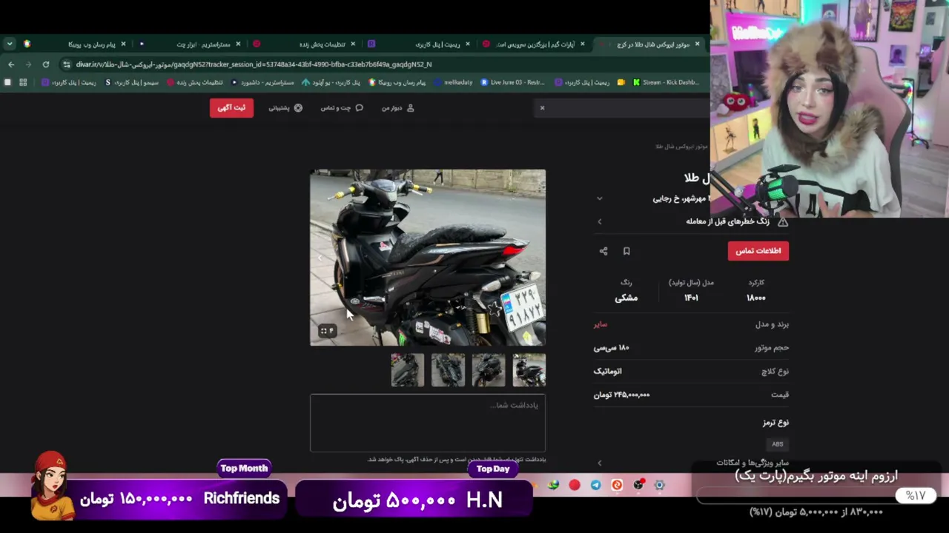Click the browser forward arrow
949x533 pixels.
tap(28, 64)
